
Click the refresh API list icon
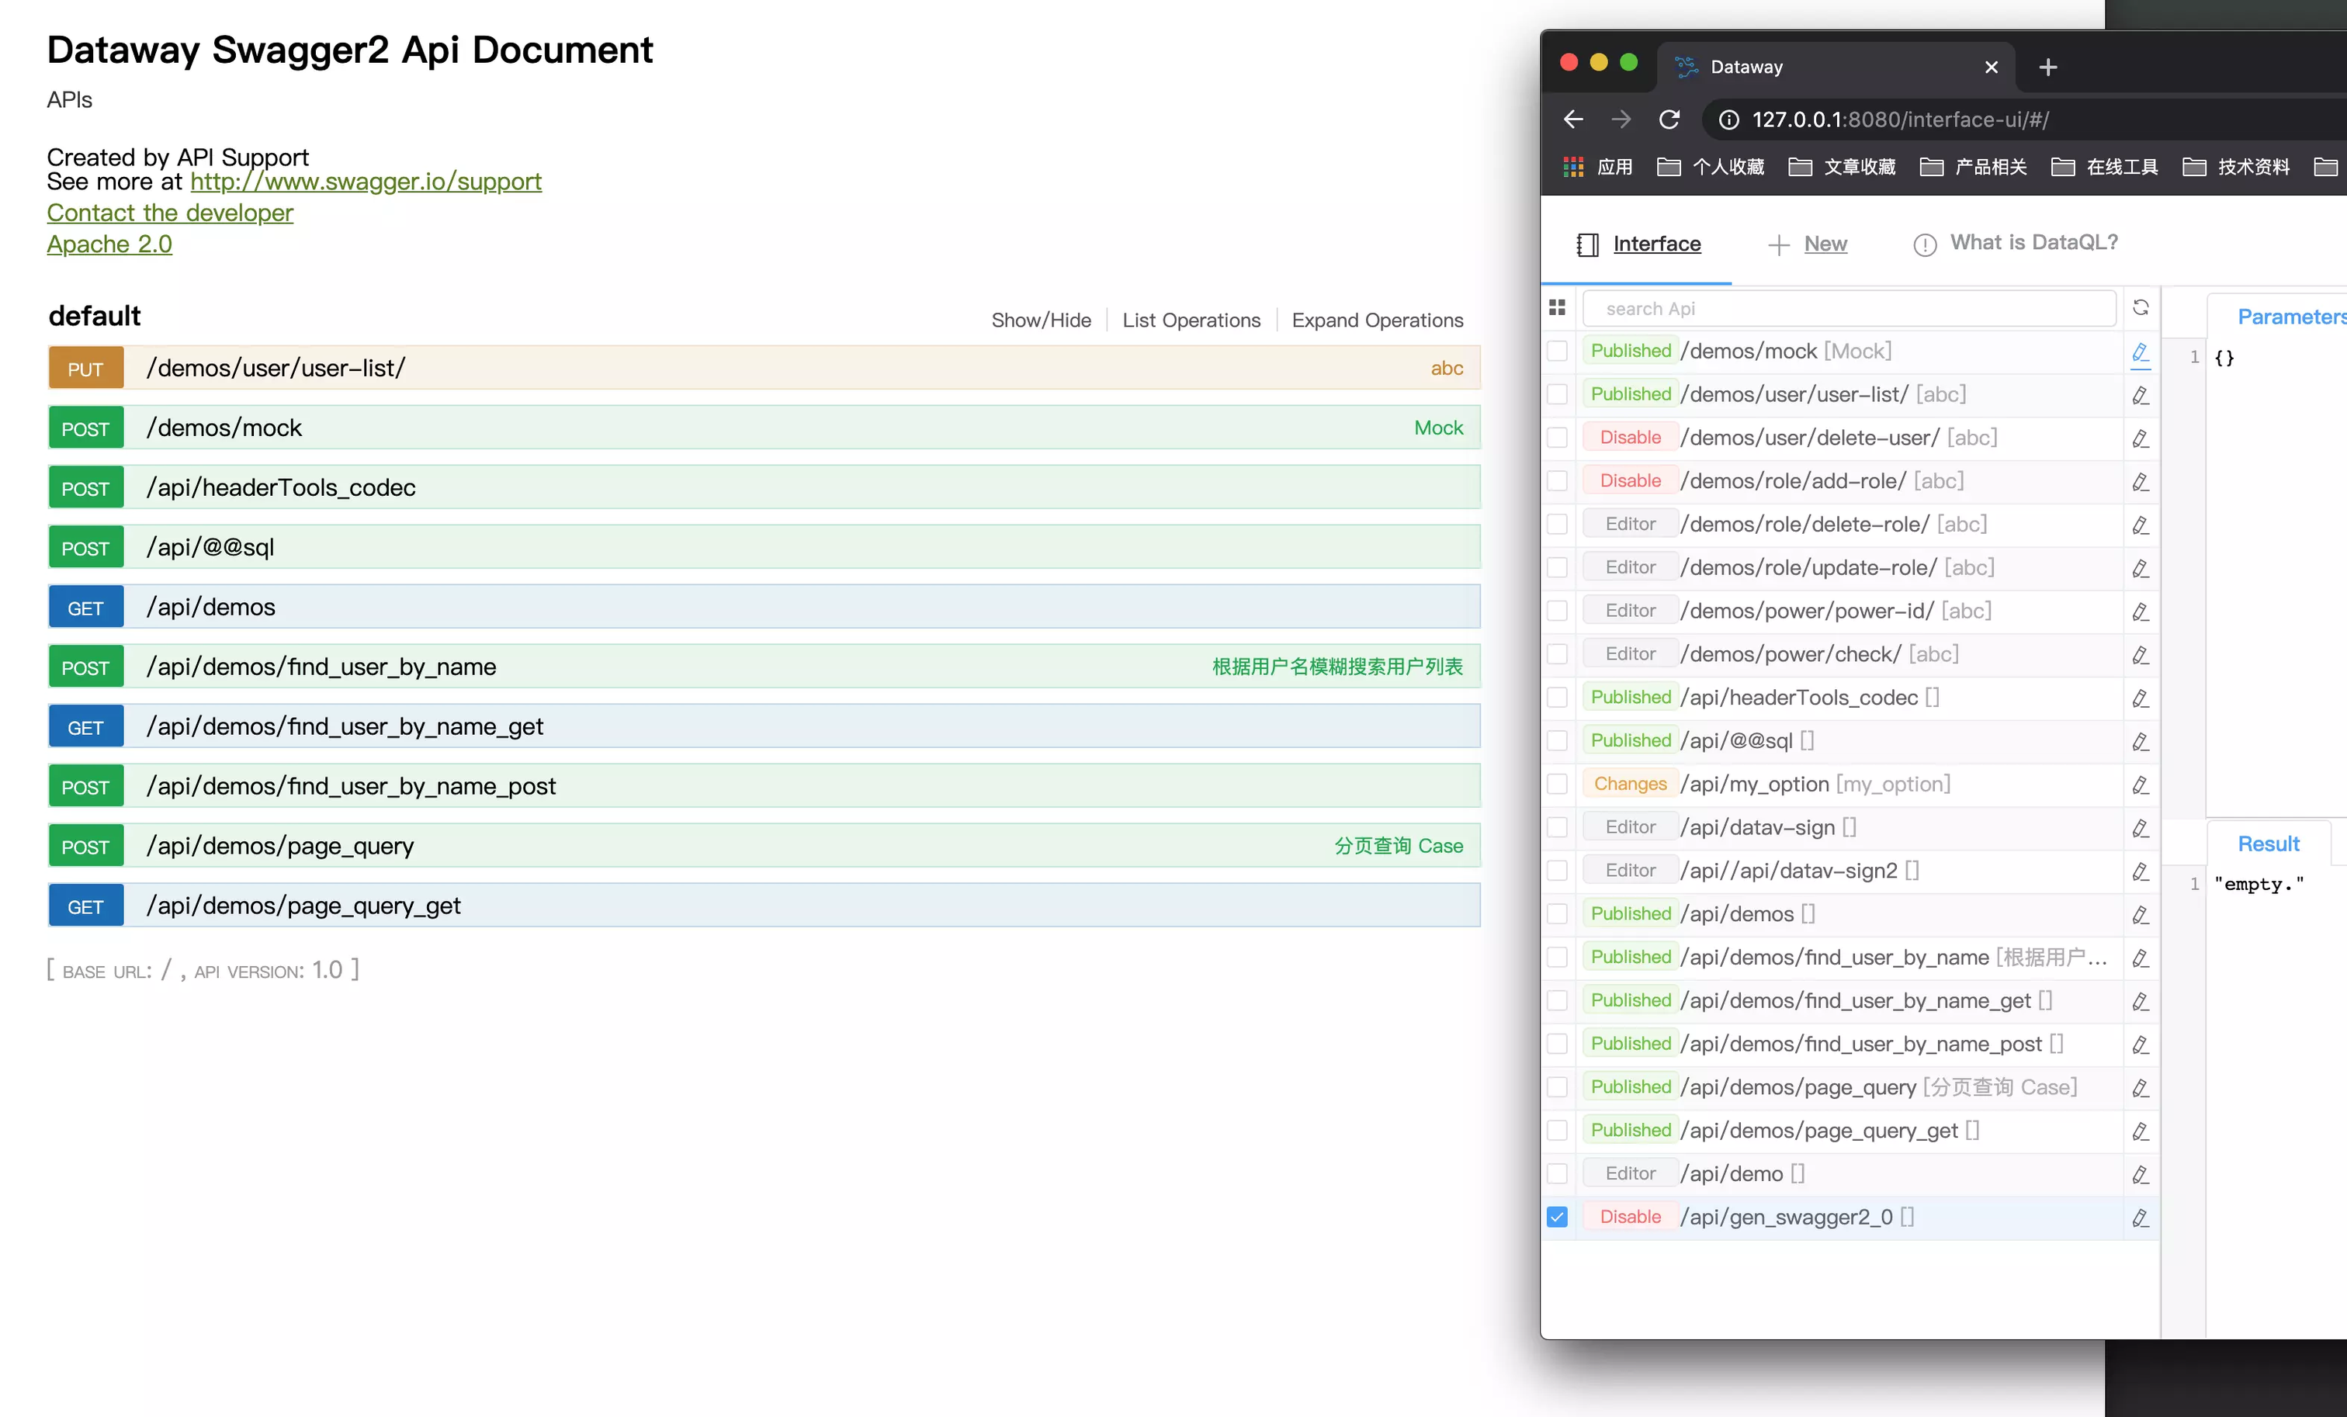[2141, 307]
